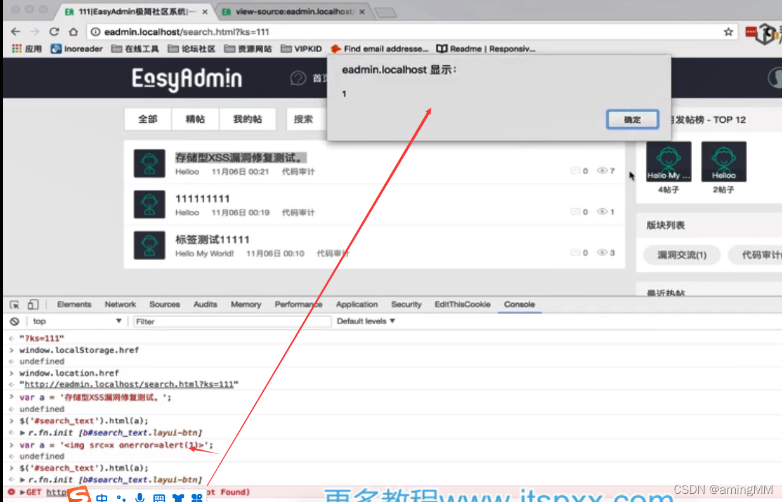Toggle Sogou punctuation mode icon
Screen dimensions: 782x502
[x=121, y=498]
